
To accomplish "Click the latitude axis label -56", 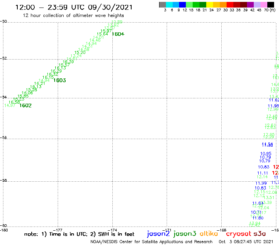I will (3, 138).
